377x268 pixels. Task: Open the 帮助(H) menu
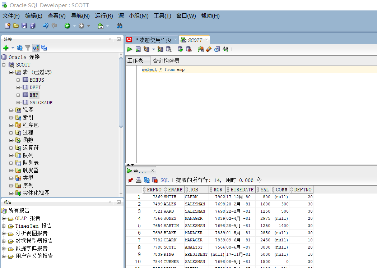click(x=210, y=16)
